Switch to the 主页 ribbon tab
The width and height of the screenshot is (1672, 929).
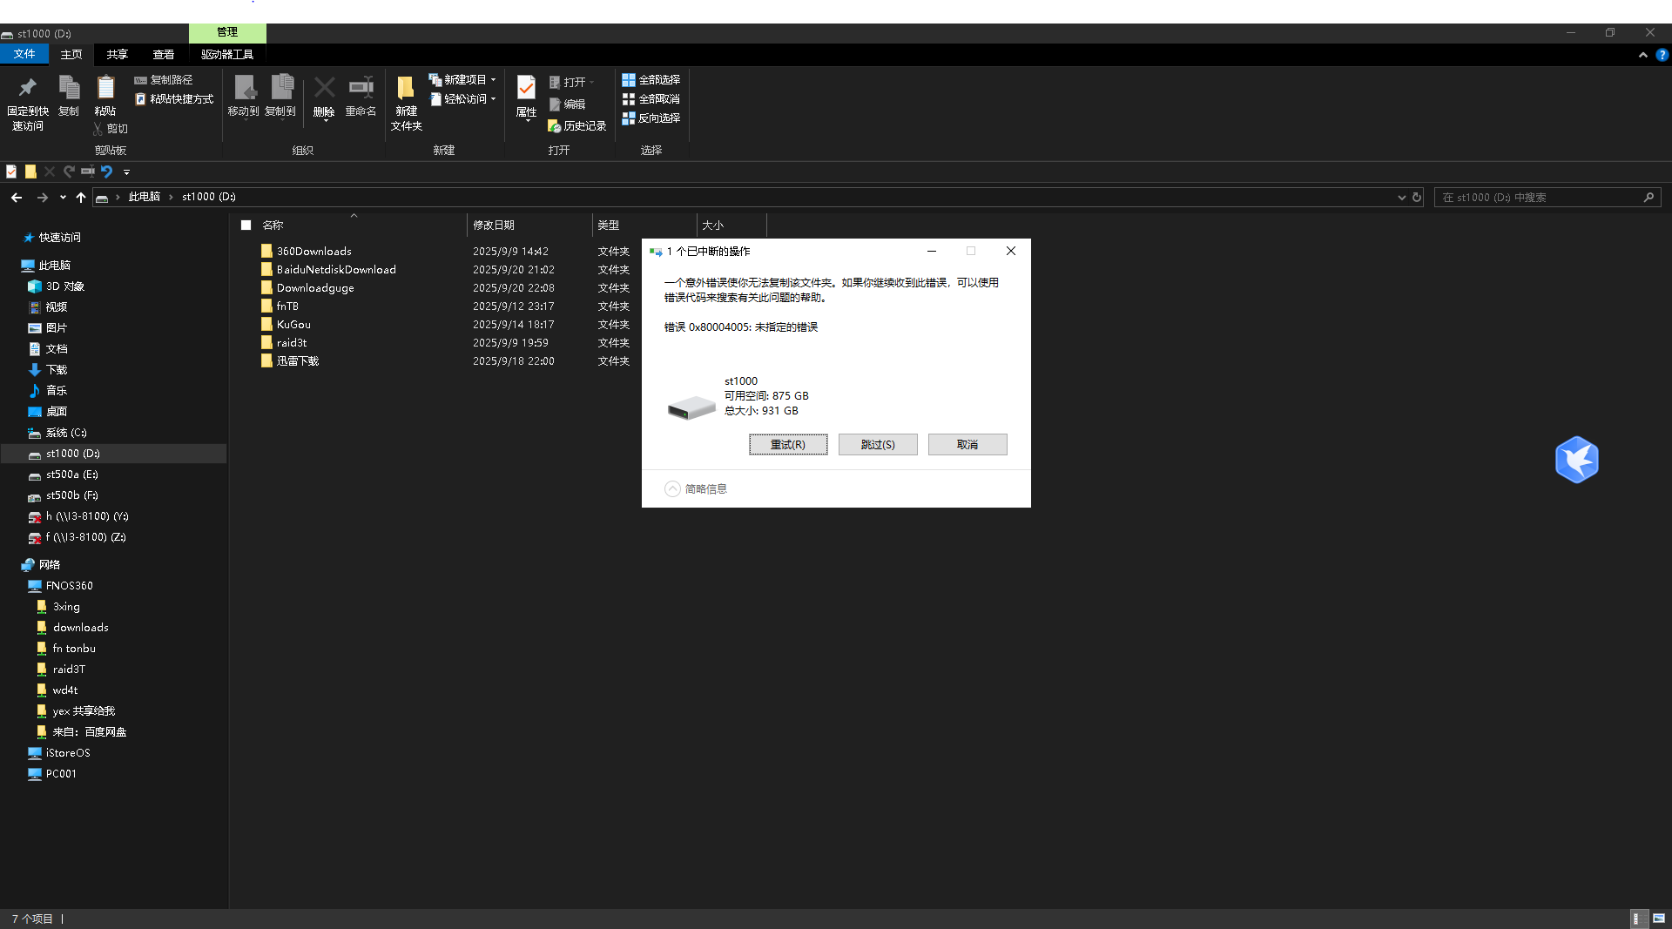click(x=71, y=54)
